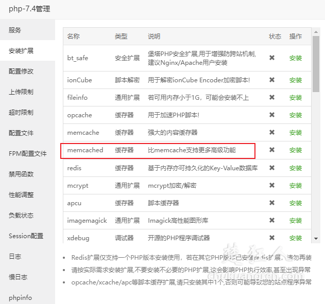Go to the Session配置 tab
The height and width of the screenshot is (304, 325).
click(x=26, y=236)
